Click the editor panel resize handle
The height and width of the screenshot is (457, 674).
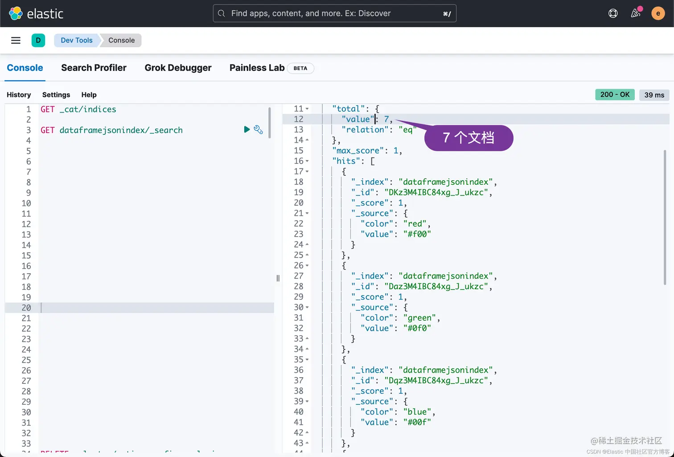click(x=278, y=278)
